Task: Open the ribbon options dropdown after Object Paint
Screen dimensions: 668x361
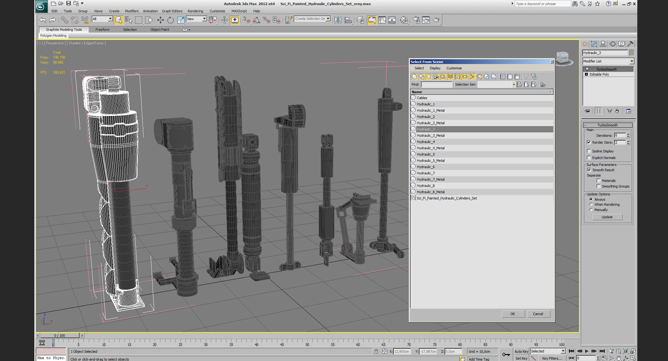Action: [x=186, y=30]
